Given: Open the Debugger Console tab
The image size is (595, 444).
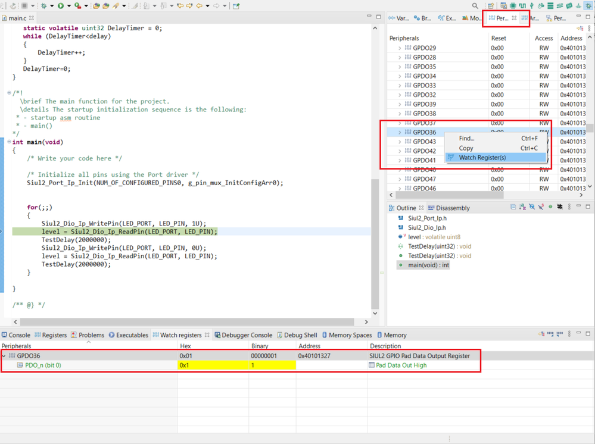Looking at the screenshot, I should tap(244, 335).
